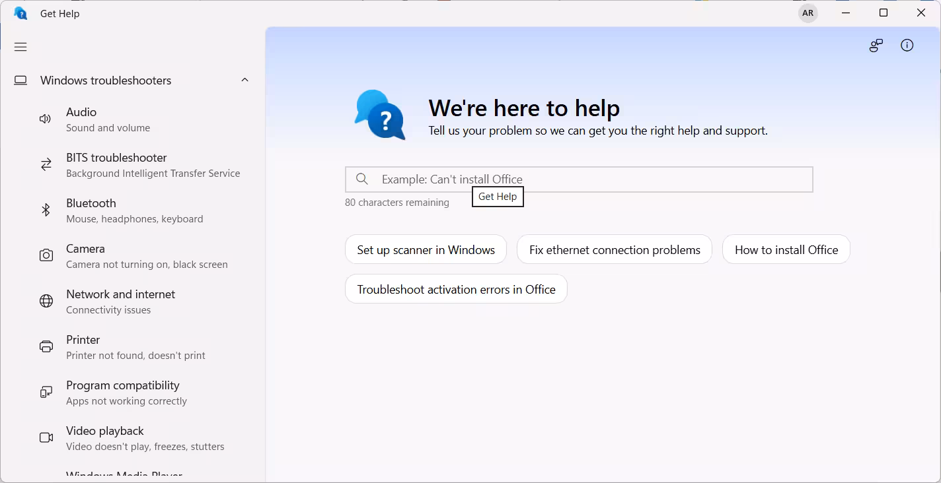Click Connectivity issues subtitle
The width and height of the screenshot is (941, 483).
(x=108, y=310)
